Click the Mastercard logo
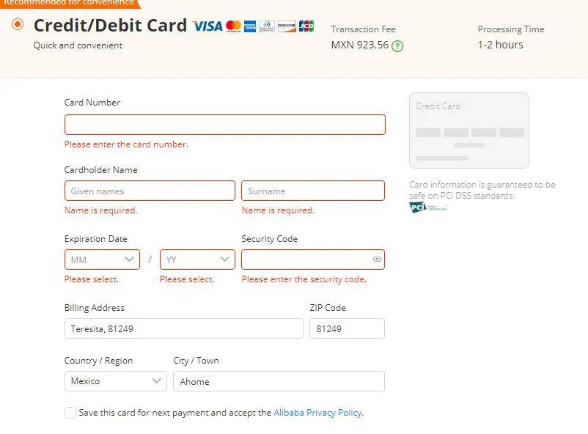This screenshot has width=588, height=434. tap(233, 26)
